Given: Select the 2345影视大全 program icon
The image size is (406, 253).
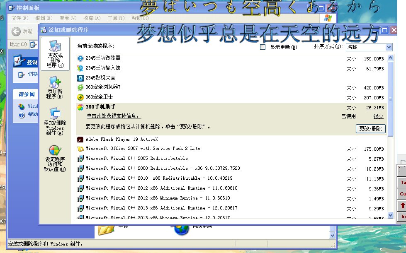Looking at the screenshot, I should coord(80,78).
